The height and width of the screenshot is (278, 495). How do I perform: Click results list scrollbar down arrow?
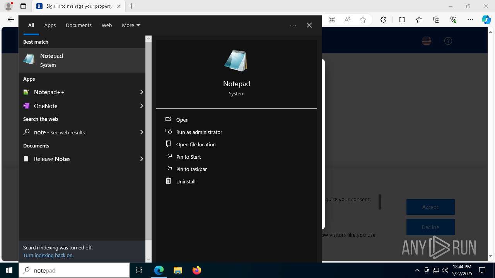tap(148, 259)
